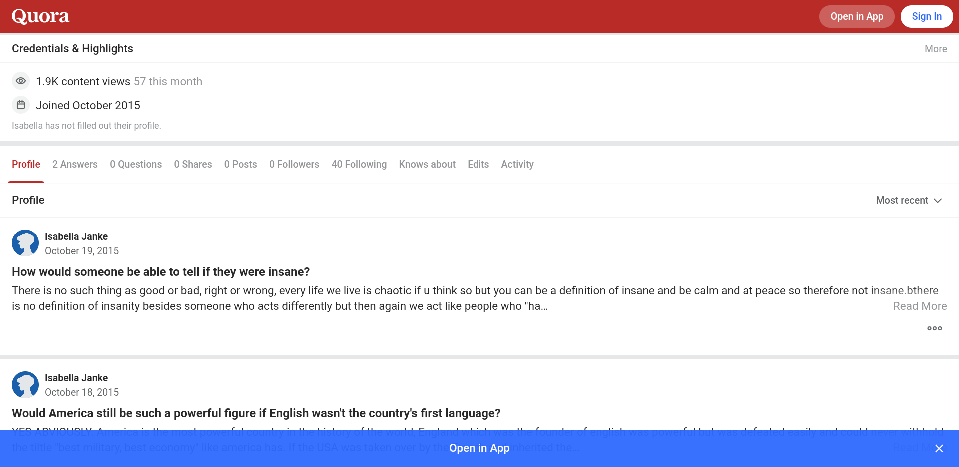The width and height of the screenshot is (959, 467).
Task: Click the Open in App bottom banner
Action: [479, 448]
